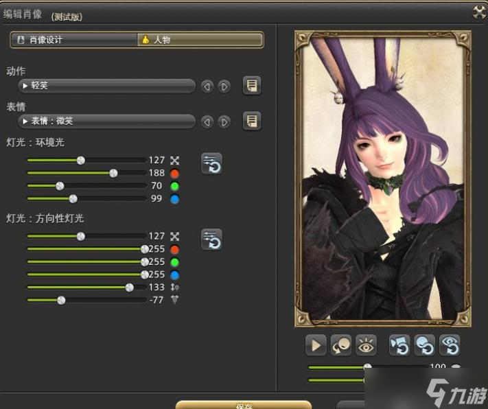Image resolution: width=488 pixels, height=409 pixels.
Task: Reset head direction icon
Action: [425, 345]
